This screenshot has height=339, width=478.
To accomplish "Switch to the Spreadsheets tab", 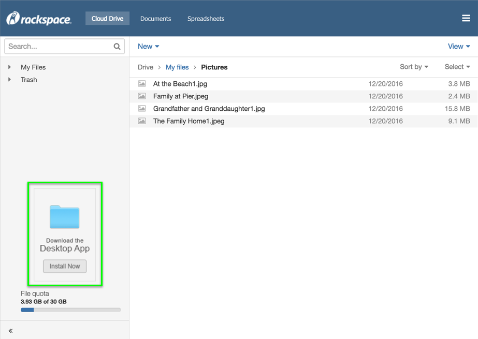I will click(x=206, y=19).
